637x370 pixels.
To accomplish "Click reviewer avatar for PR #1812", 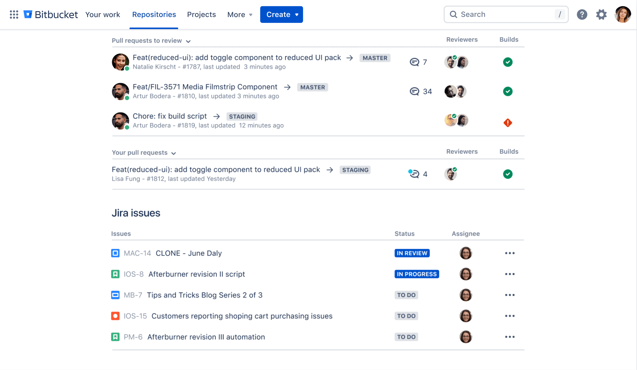I will [x=451, y=174].
